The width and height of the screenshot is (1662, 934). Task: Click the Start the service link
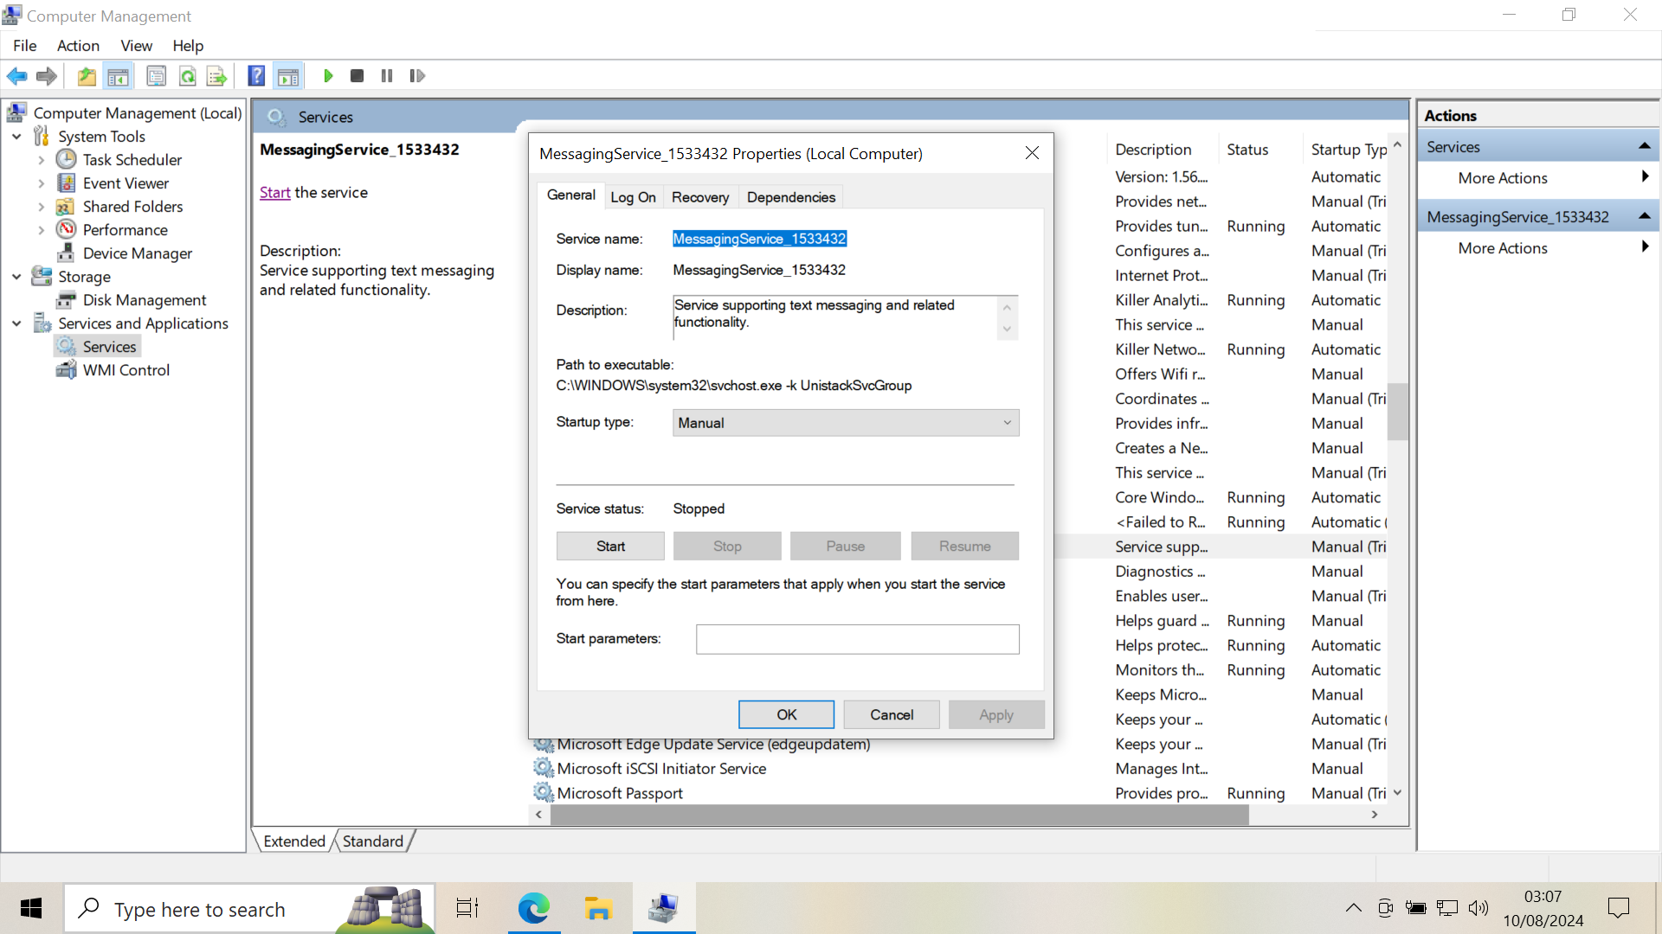(x=274, y=193)
